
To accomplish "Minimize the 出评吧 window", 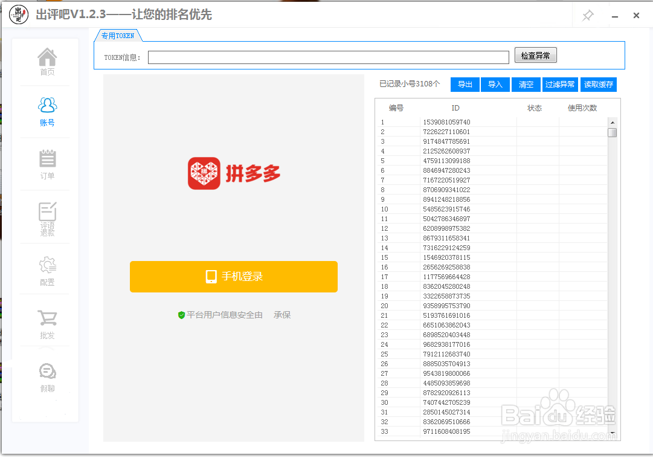I will (x=615, y=16).
